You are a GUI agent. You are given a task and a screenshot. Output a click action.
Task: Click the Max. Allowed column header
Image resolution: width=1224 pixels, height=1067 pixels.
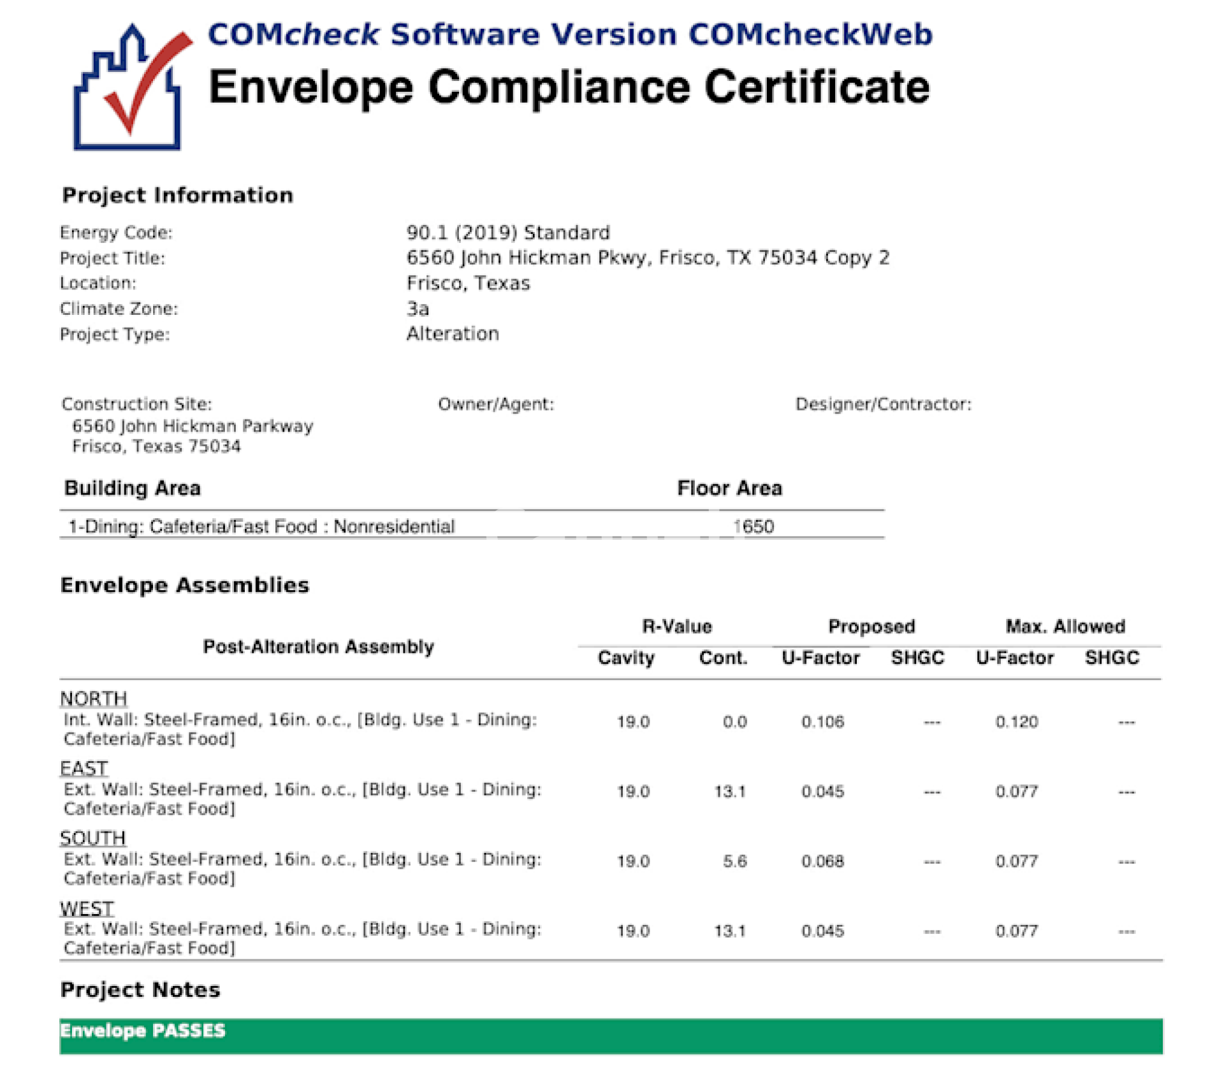tap(1065, 627)
